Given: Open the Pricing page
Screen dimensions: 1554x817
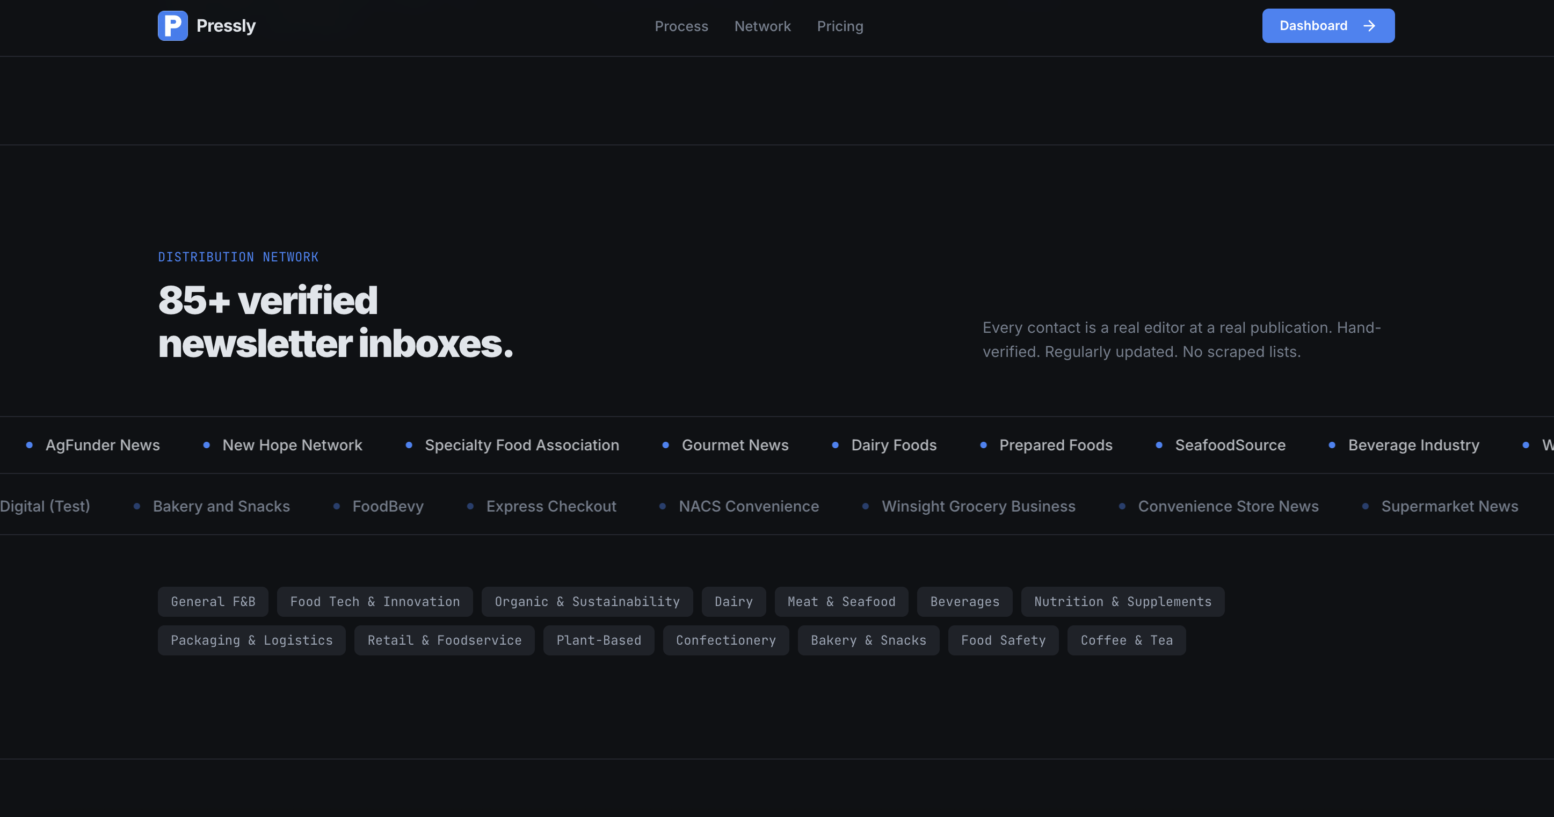Looking at the screenshot, I should tap(840, 26).
